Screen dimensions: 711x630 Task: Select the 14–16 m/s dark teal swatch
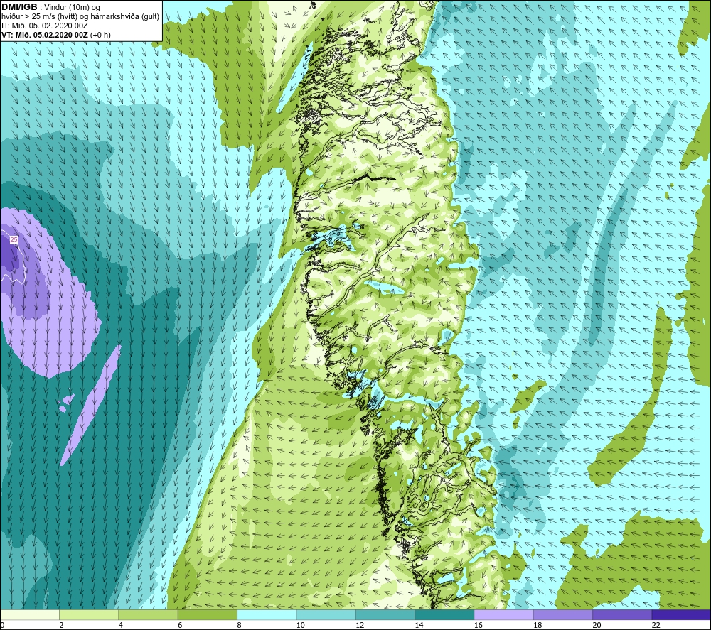[444, 614]
